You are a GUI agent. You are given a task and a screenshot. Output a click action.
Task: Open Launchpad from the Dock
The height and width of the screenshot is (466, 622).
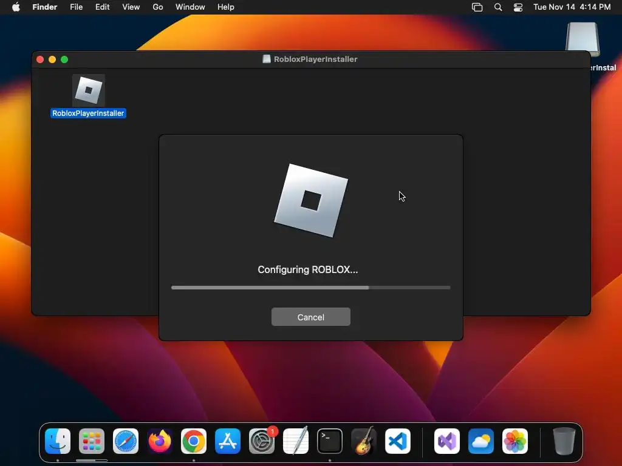click(x=92, y=441)
